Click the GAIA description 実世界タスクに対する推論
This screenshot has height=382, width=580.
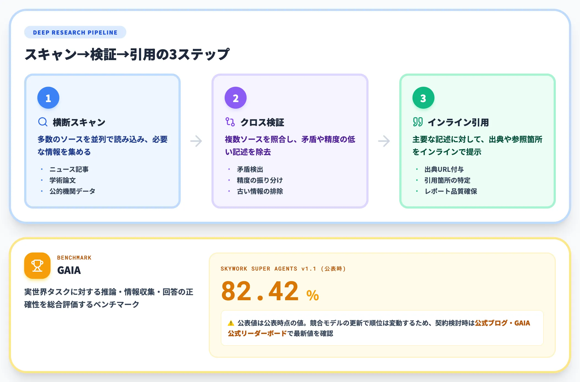(109, 298)
